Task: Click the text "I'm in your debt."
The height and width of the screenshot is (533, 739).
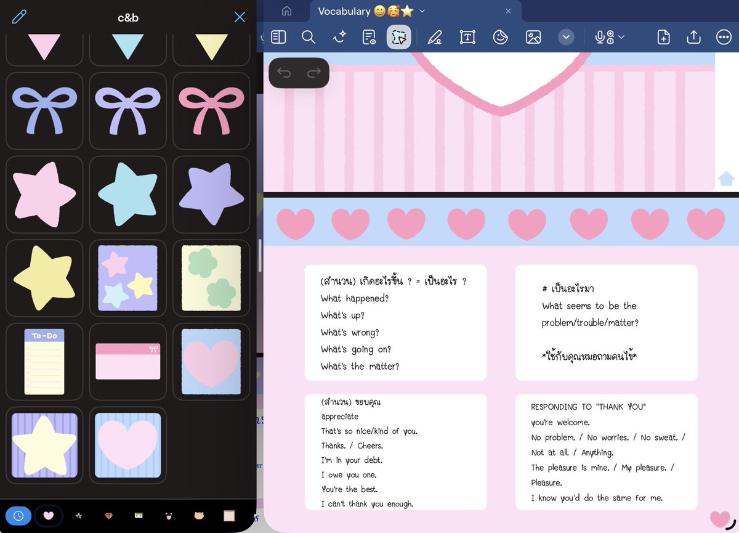Action: tap(352, 460)
